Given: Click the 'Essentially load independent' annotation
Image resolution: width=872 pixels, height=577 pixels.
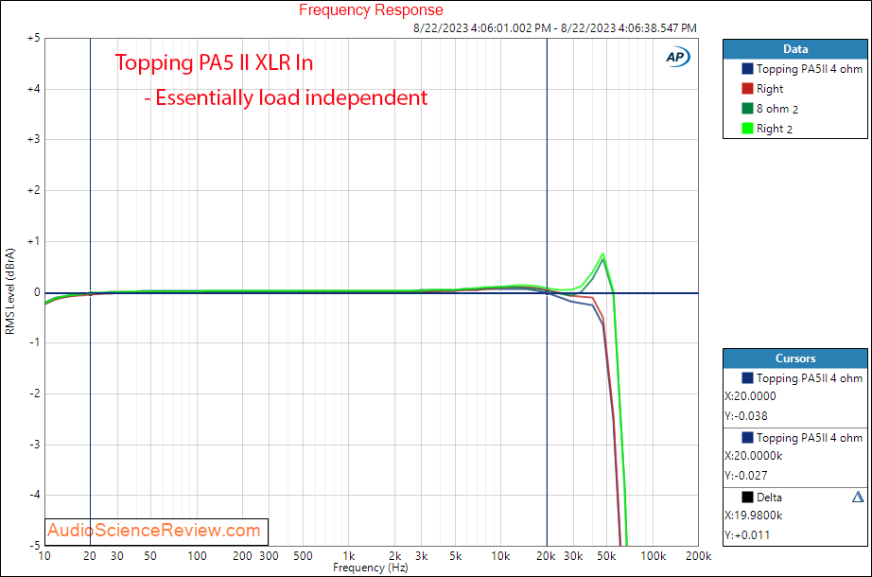Looking at the screenshot, I should click(291, 98).
